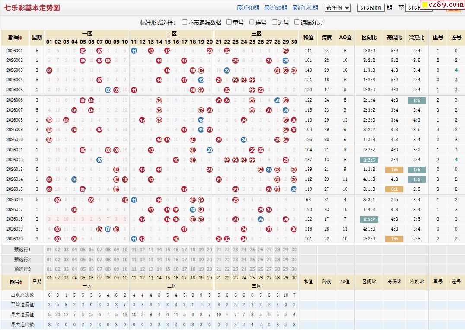Image resolution: width=465 pixels, height=330 pixels.
Task: Click blue ball 19 in row 2026004
Action: click(x=201, y=80)
